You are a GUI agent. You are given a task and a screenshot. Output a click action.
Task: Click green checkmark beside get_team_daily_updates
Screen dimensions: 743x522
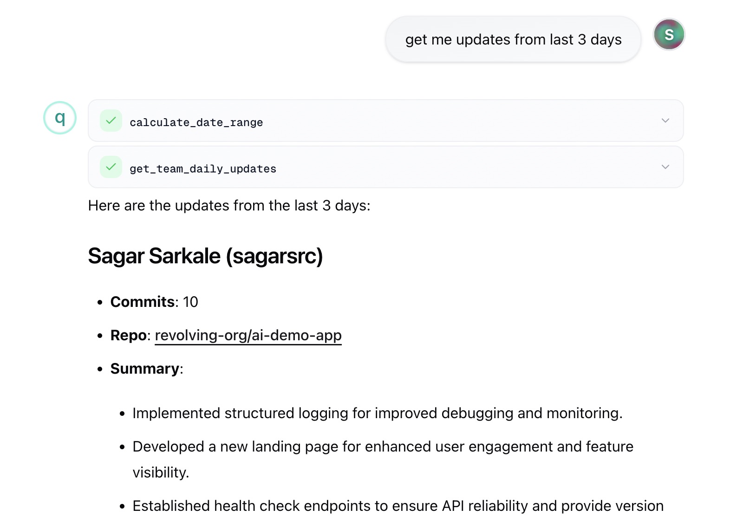(x=111, y=167)
